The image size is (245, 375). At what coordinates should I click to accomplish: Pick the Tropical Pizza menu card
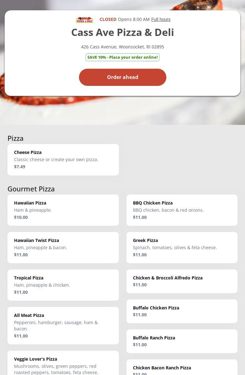pyautogui.click(x=63, y=285)
